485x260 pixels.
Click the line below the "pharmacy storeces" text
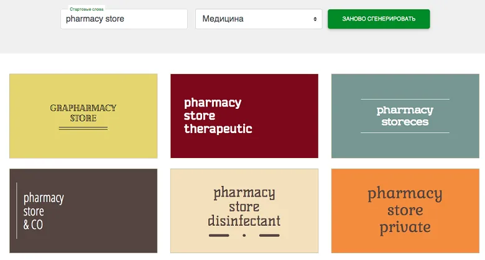405,132
